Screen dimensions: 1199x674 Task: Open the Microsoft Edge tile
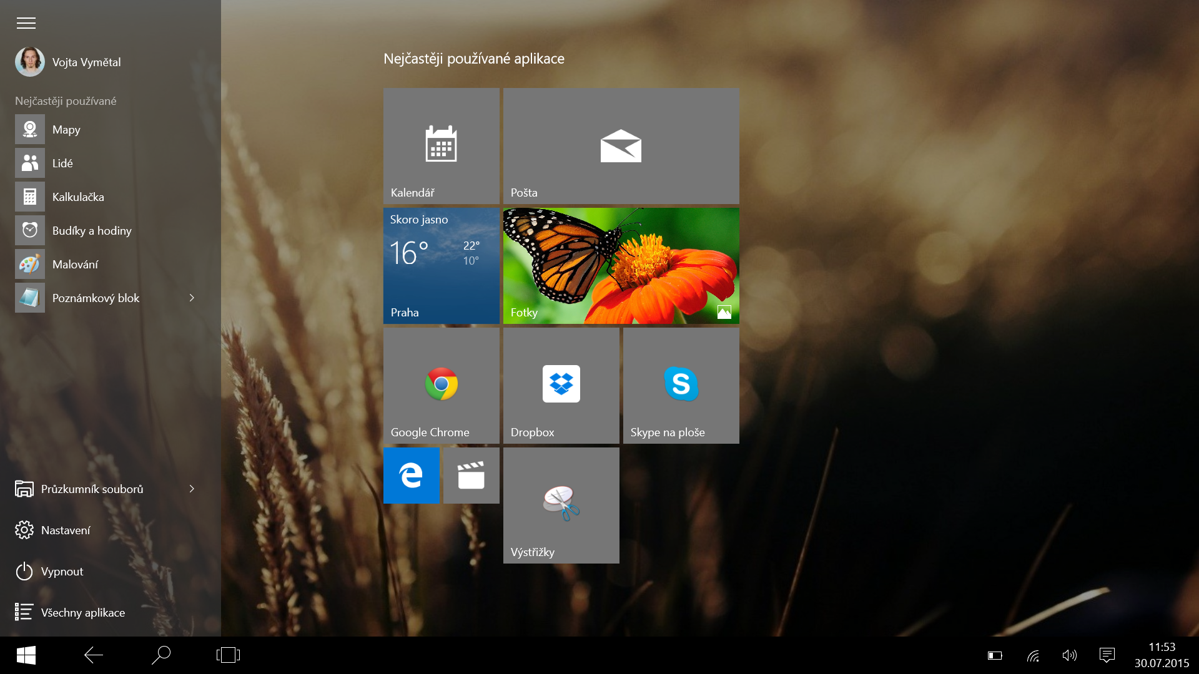411,476
